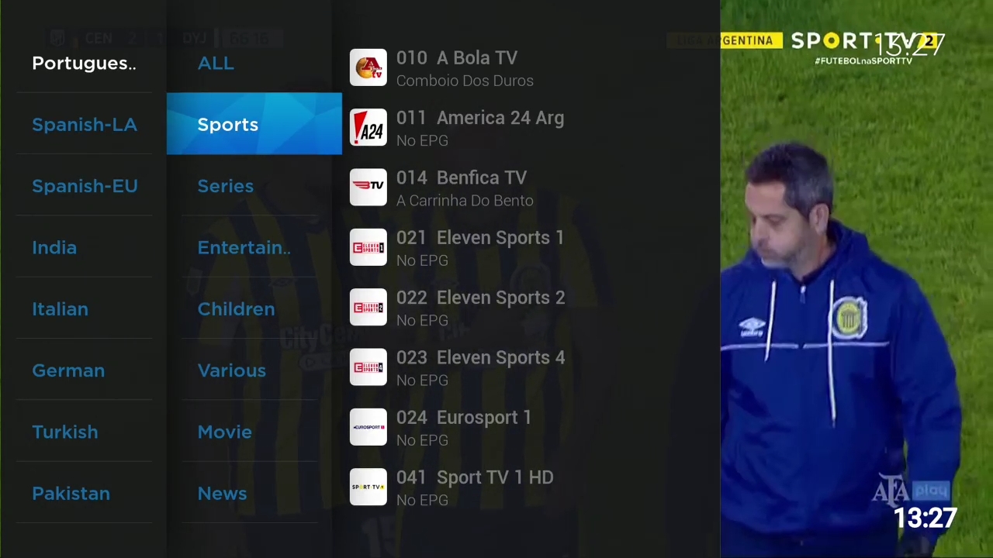993x558 pixels.
Task: Switch to the Spanish-LA language group
Action: click(84, 125)
